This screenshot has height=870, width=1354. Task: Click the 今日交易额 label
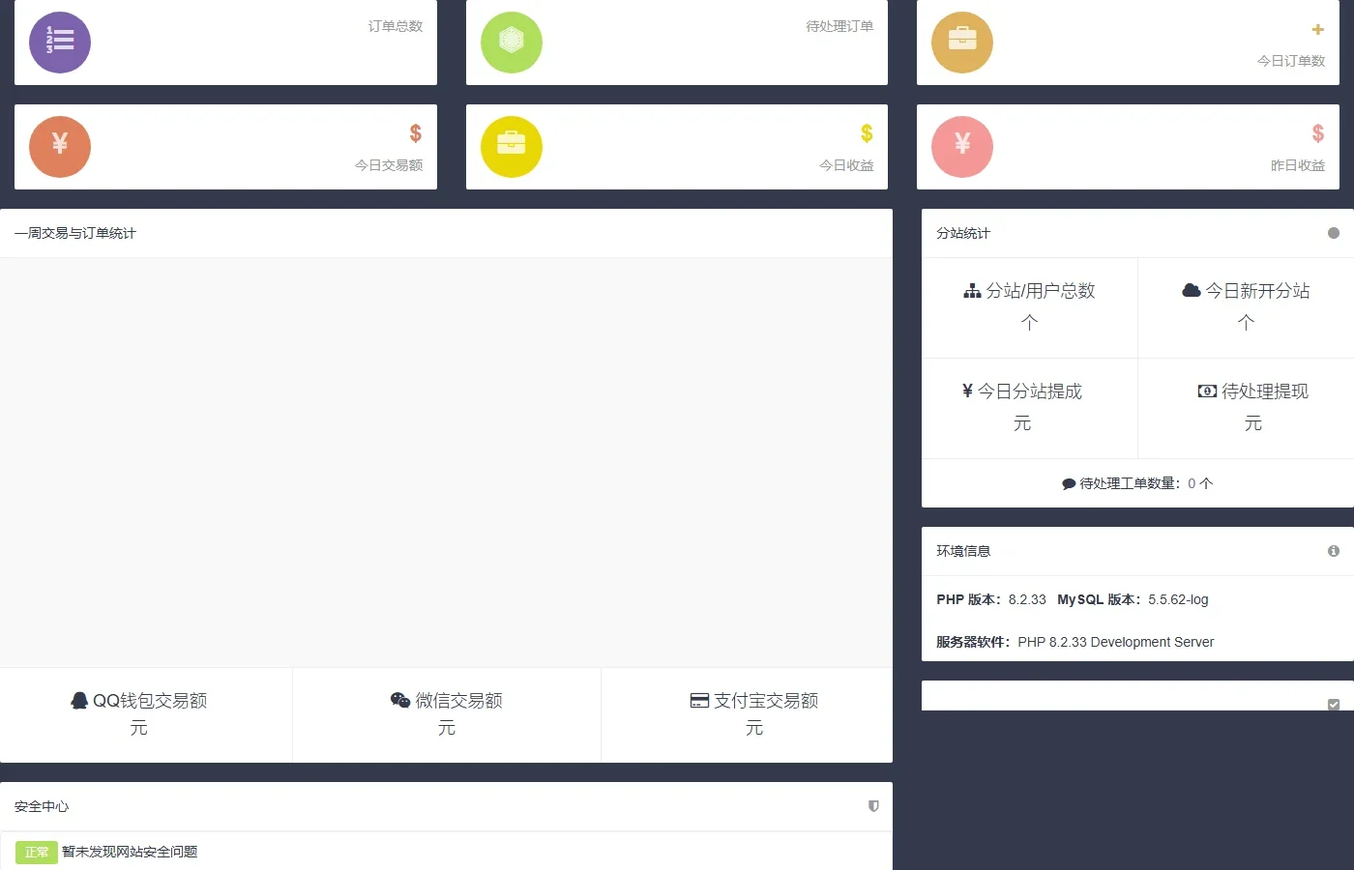click(x=389, y=165)
